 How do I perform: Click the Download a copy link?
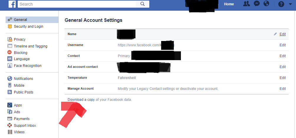tap(81, 100)
